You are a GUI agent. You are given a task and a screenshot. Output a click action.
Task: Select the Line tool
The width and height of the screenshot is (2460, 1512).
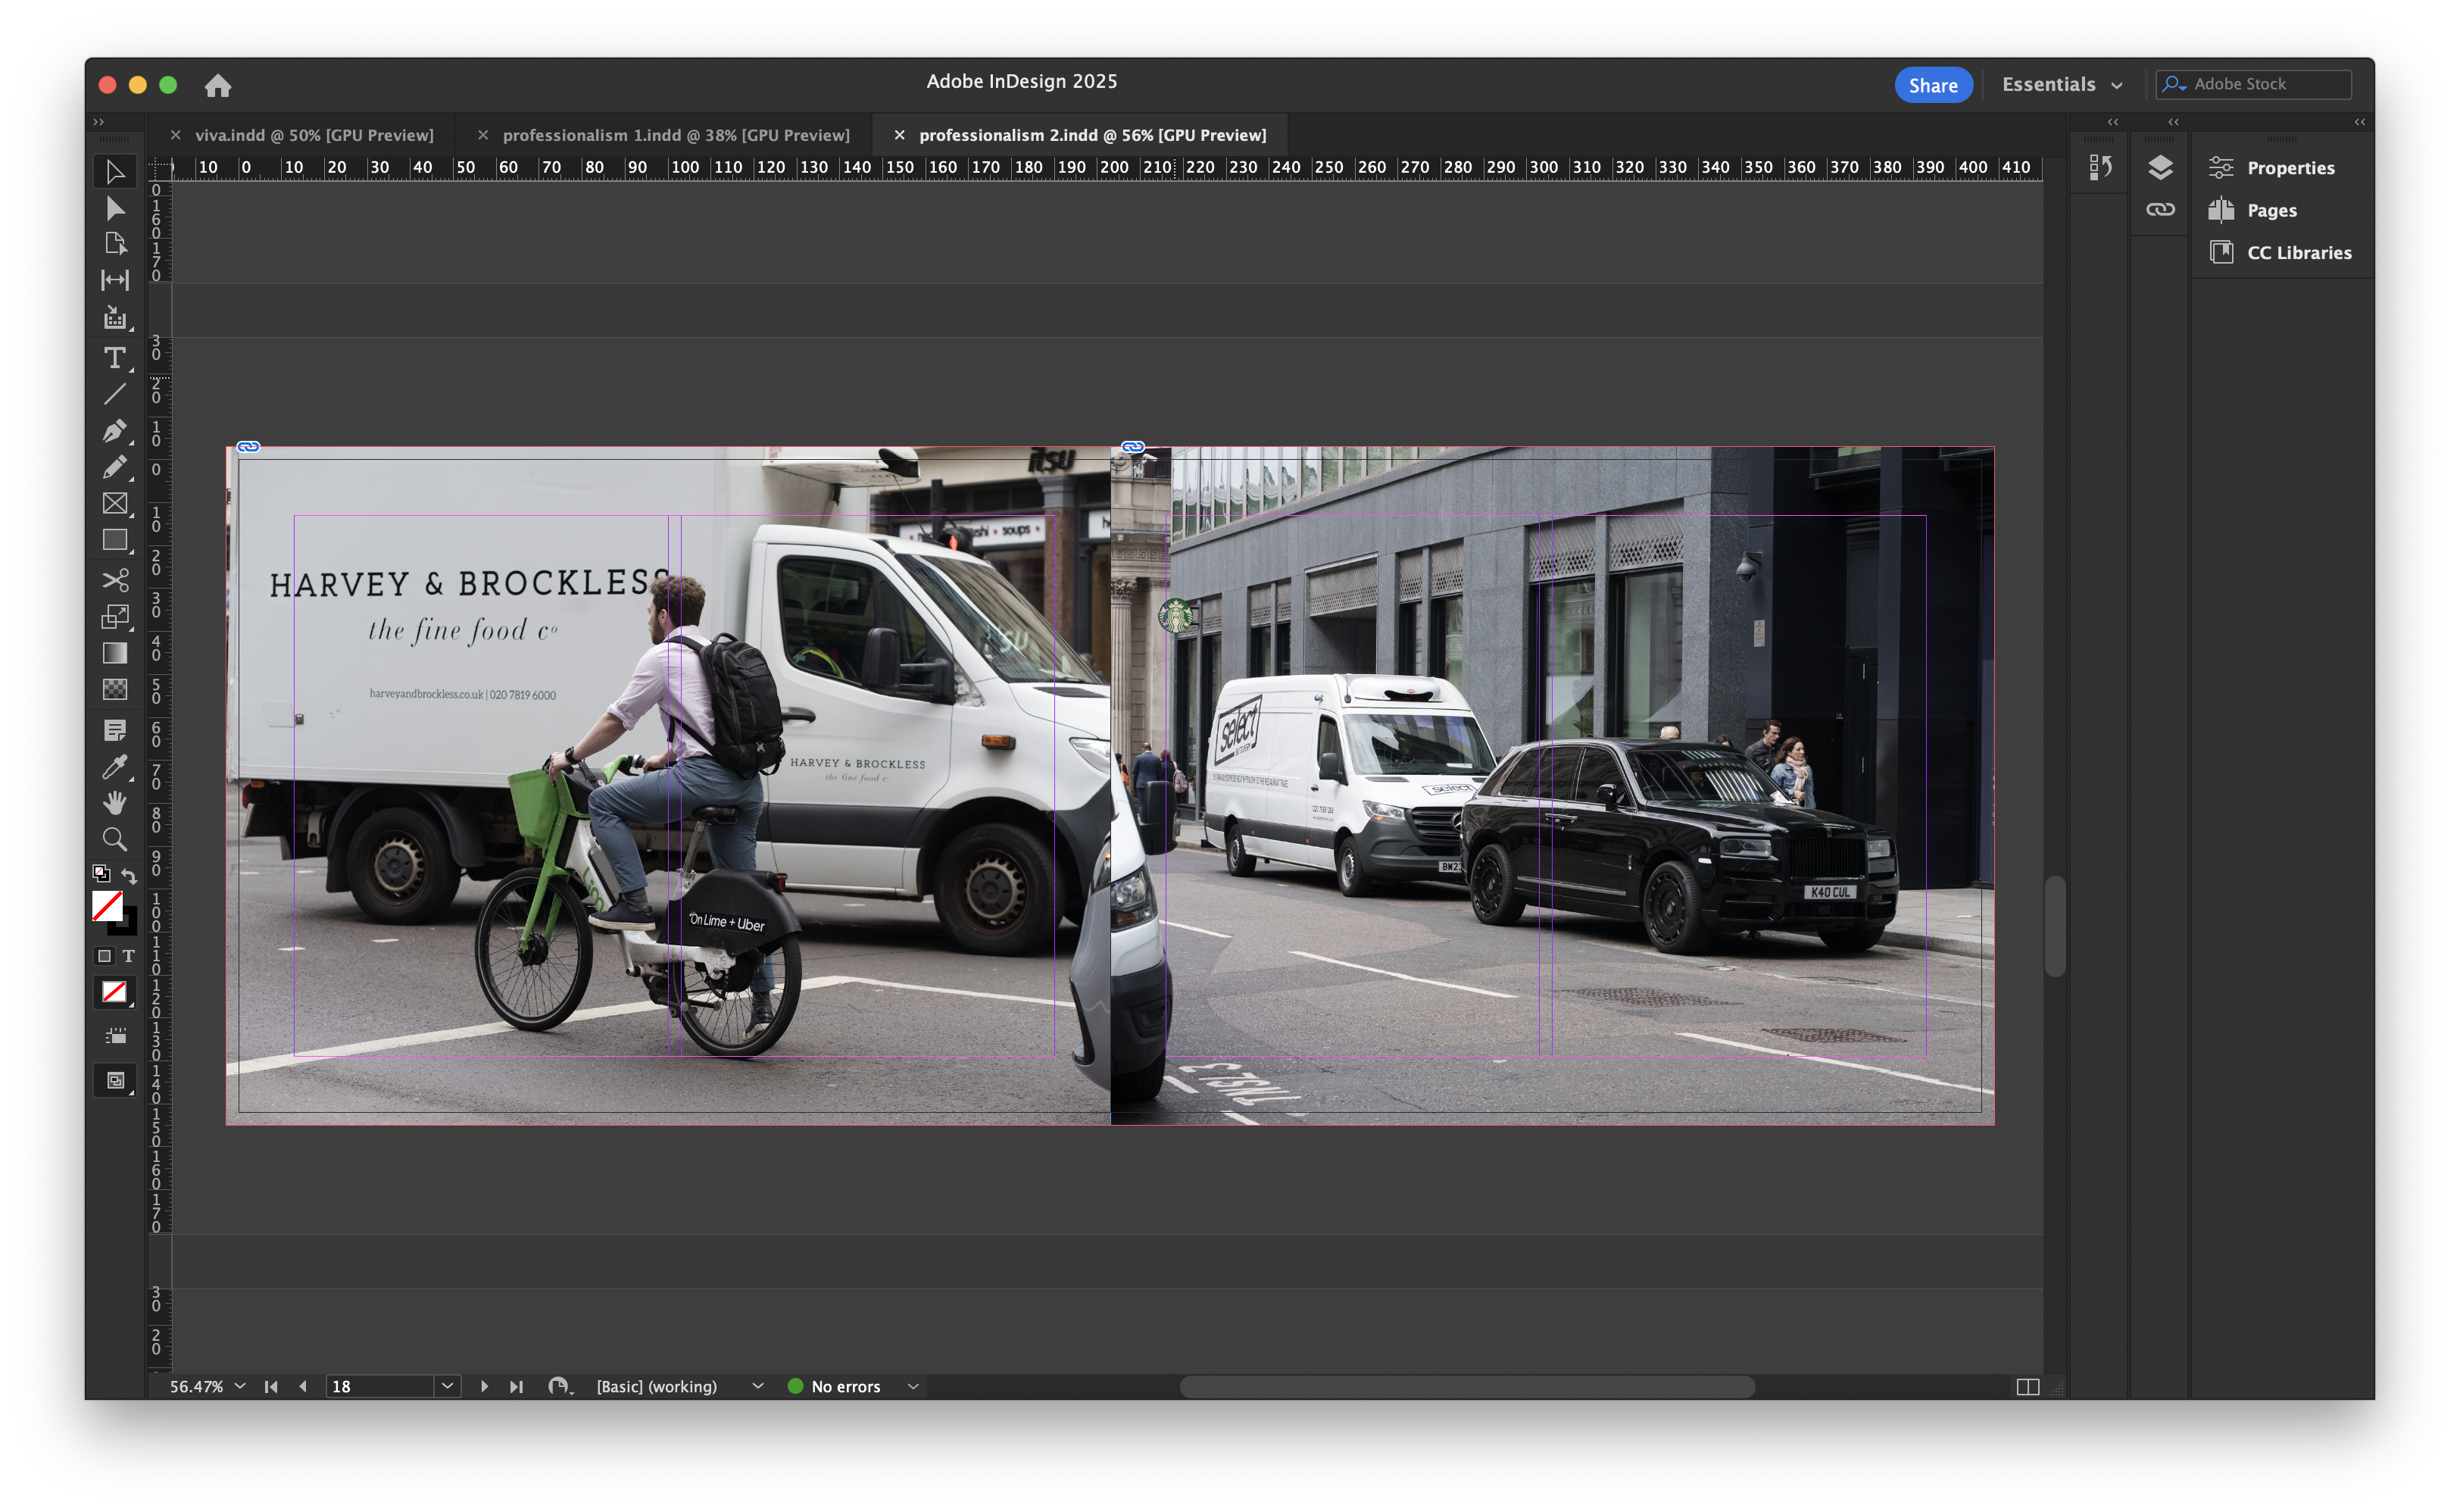(115, 394)
